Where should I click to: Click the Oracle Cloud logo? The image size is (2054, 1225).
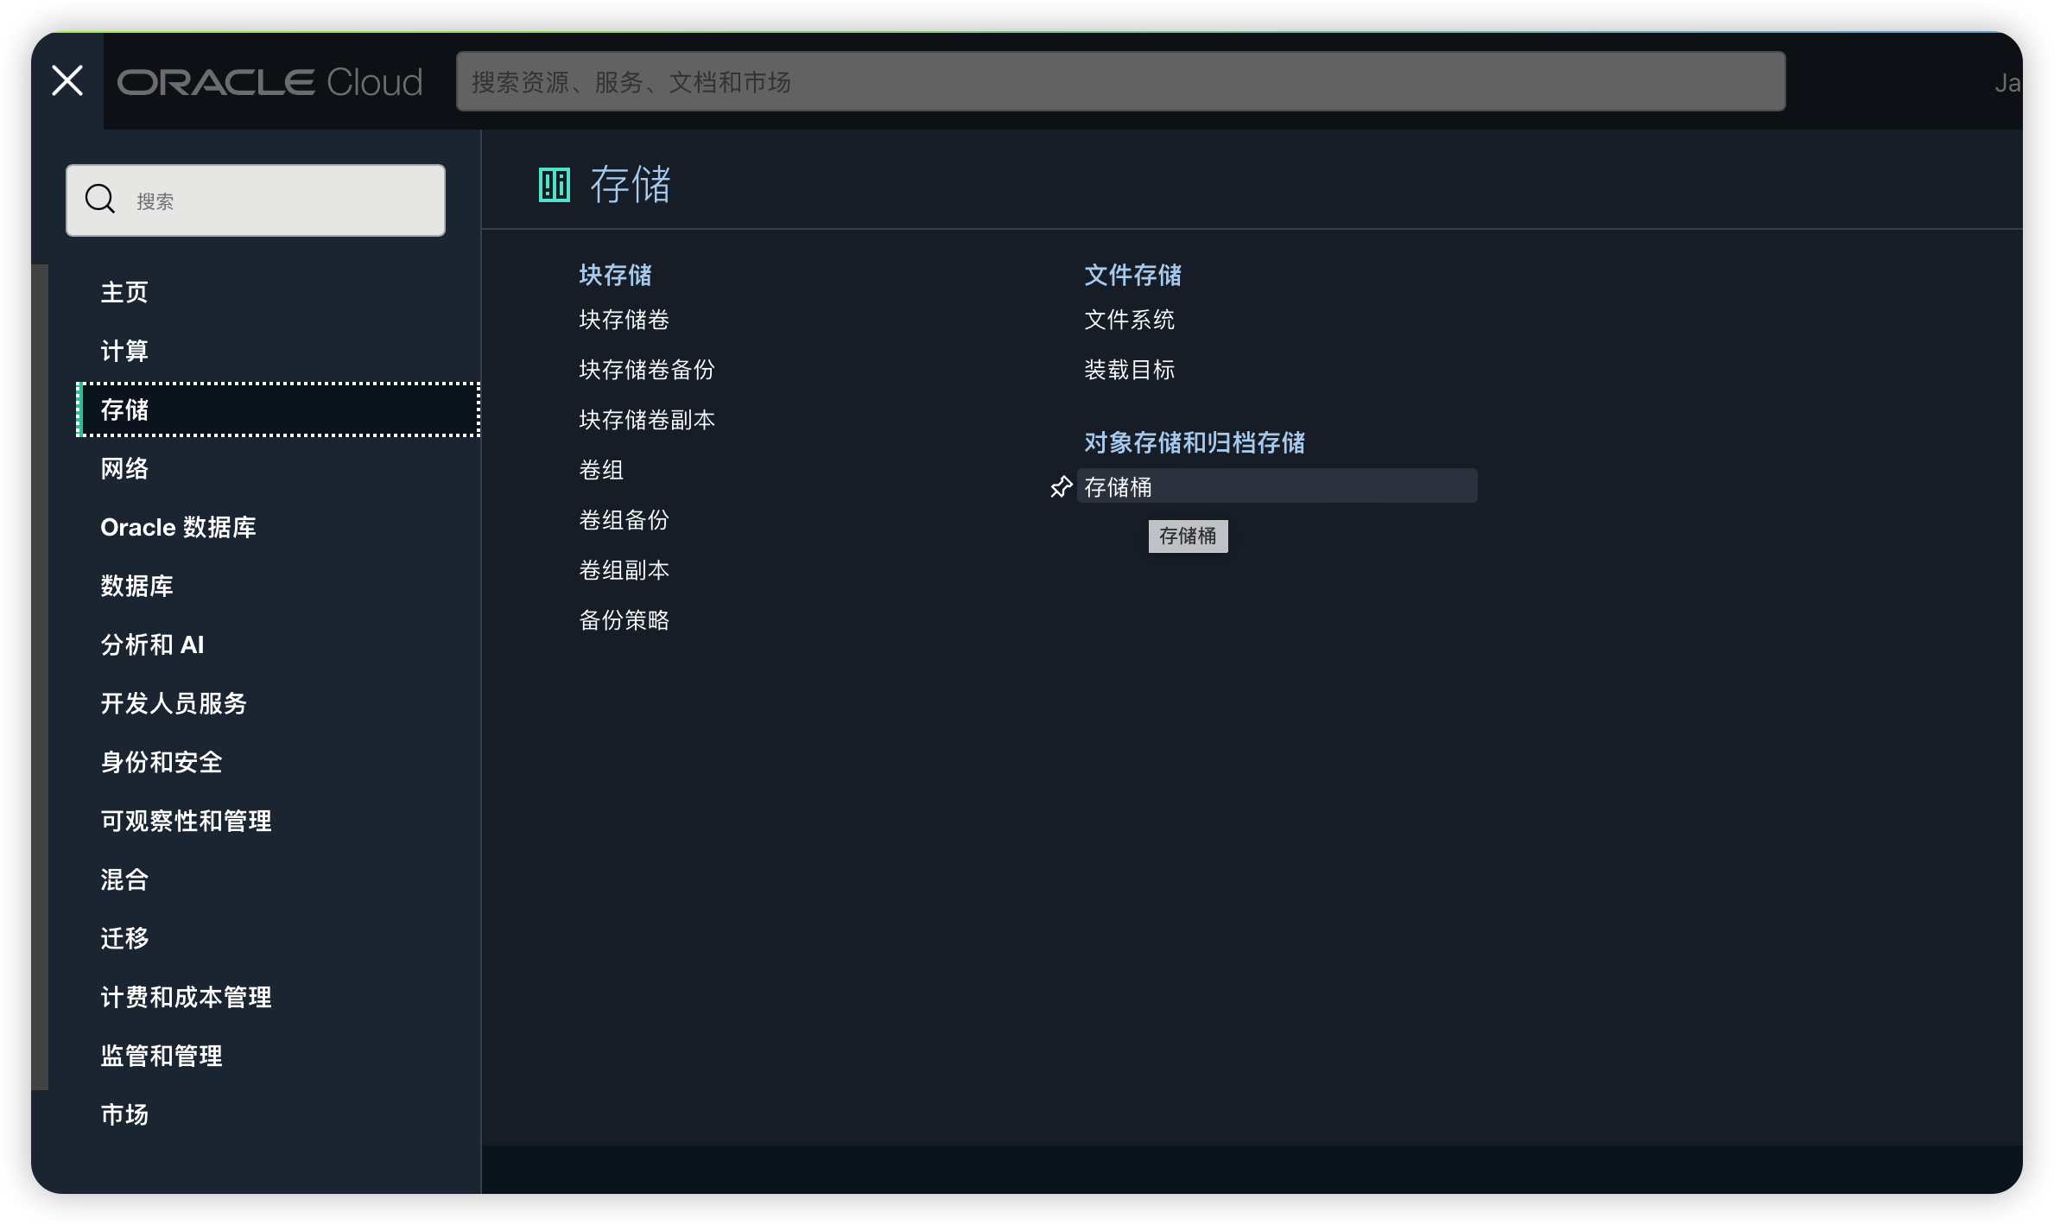270,81
